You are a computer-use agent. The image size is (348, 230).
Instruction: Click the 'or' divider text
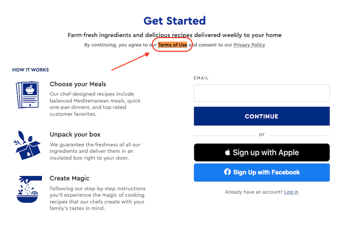click(x=261, y=135)
